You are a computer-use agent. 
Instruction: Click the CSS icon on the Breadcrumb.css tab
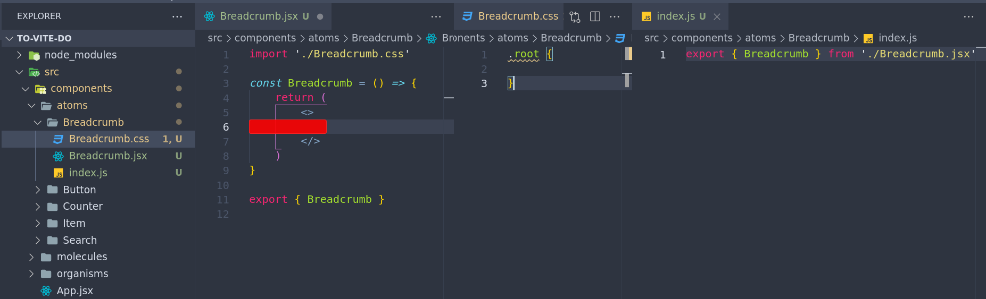point(467,16)
